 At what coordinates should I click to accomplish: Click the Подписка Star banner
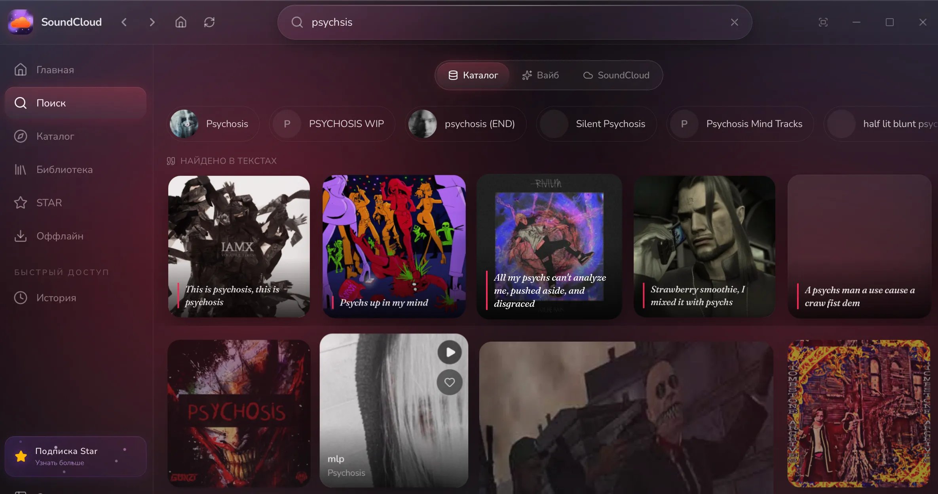[x=76, y=456]
